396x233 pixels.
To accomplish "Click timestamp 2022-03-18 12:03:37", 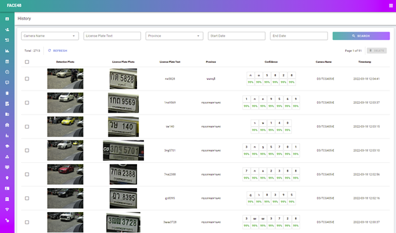I will [x=366, y=103].
